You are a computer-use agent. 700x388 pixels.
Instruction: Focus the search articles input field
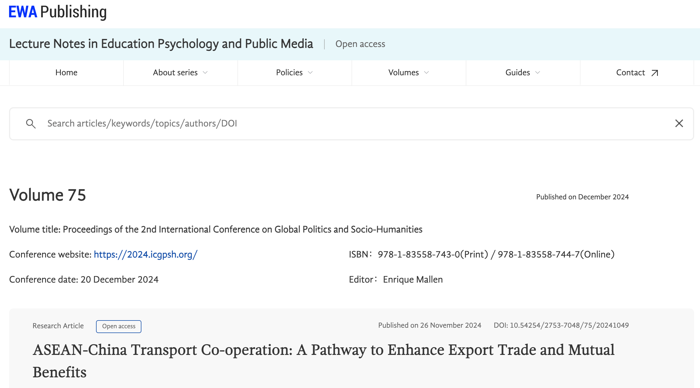pyautogui.click(x=353, y=124)
